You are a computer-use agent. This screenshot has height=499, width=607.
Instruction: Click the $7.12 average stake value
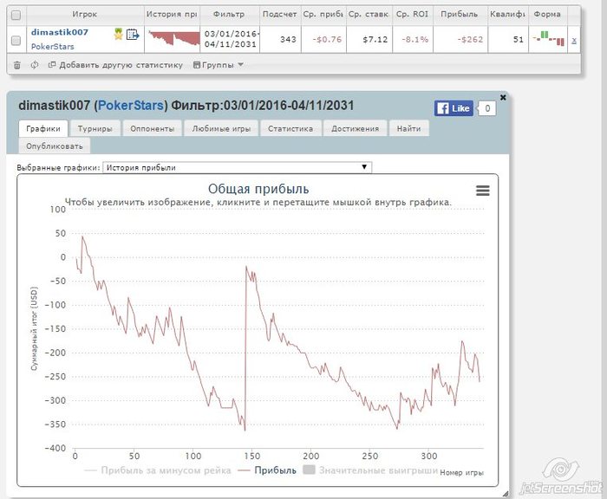(x=375, y=40)
